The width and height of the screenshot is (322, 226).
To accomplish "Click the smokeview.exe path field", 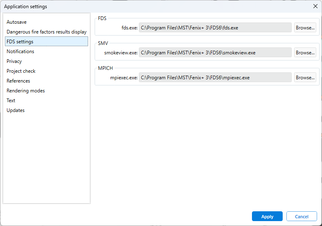I will click(215, 53).
